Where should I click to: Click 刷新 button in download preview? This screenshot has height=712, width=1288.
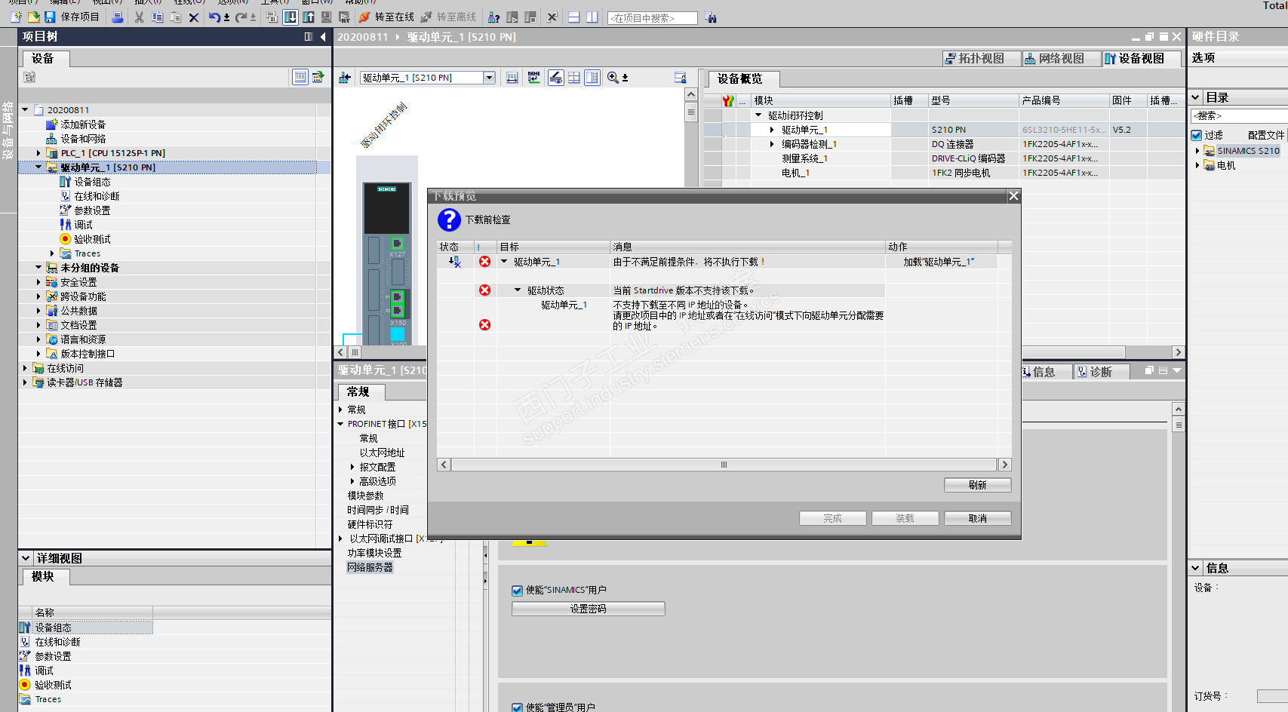tap(978, 485)
